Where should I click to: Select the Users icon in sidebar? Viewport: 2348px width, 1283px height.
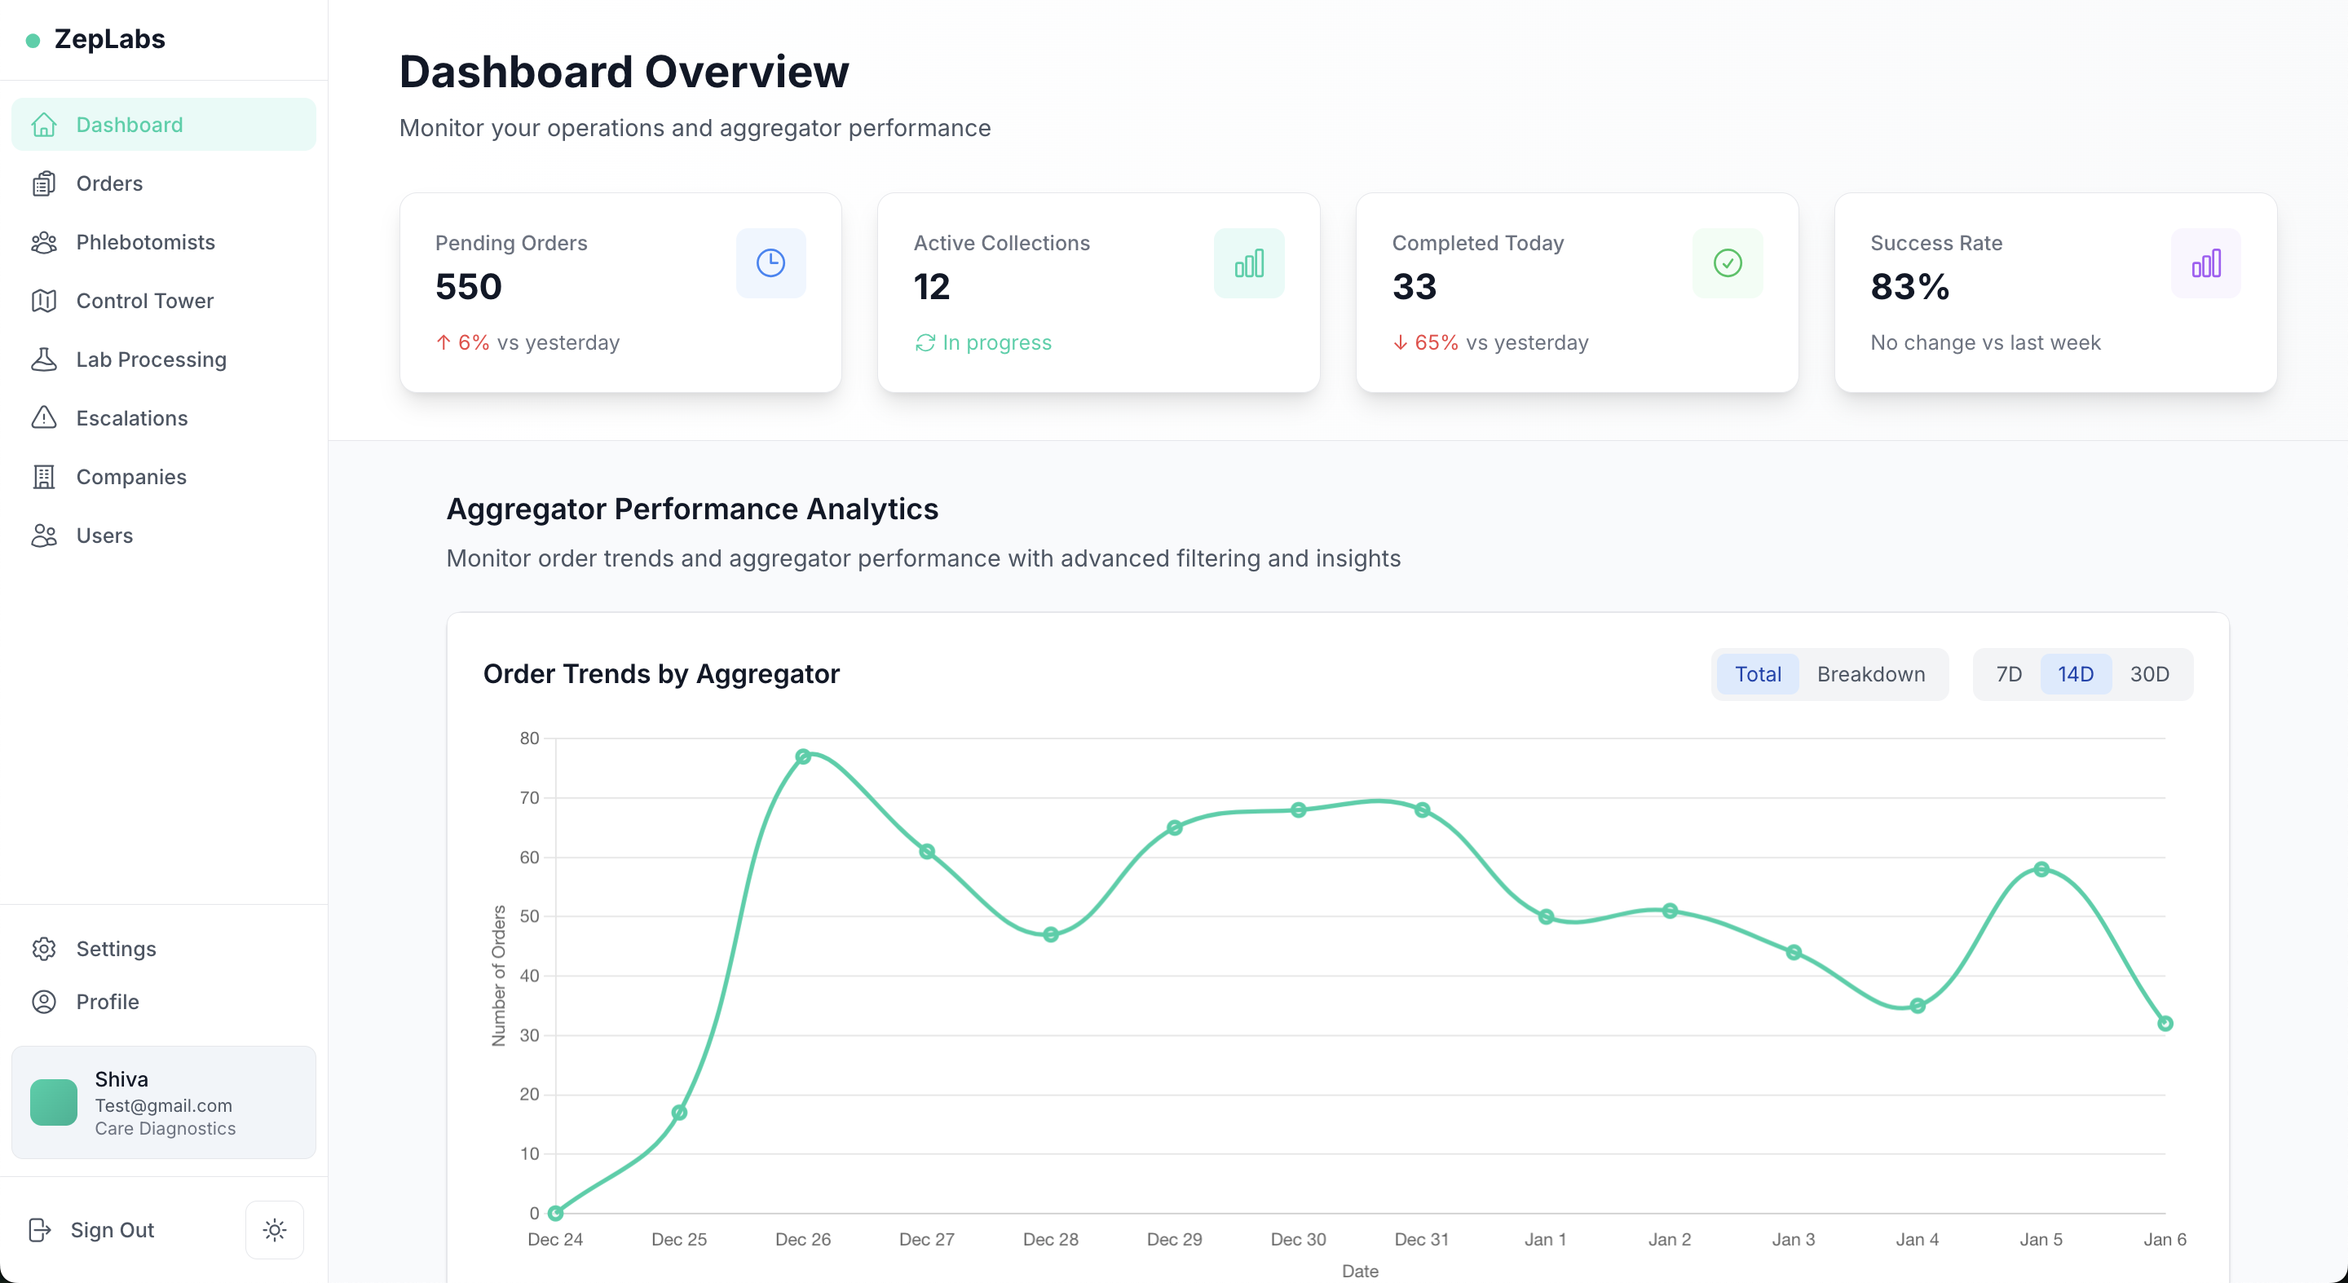click(x=44, y=535)
